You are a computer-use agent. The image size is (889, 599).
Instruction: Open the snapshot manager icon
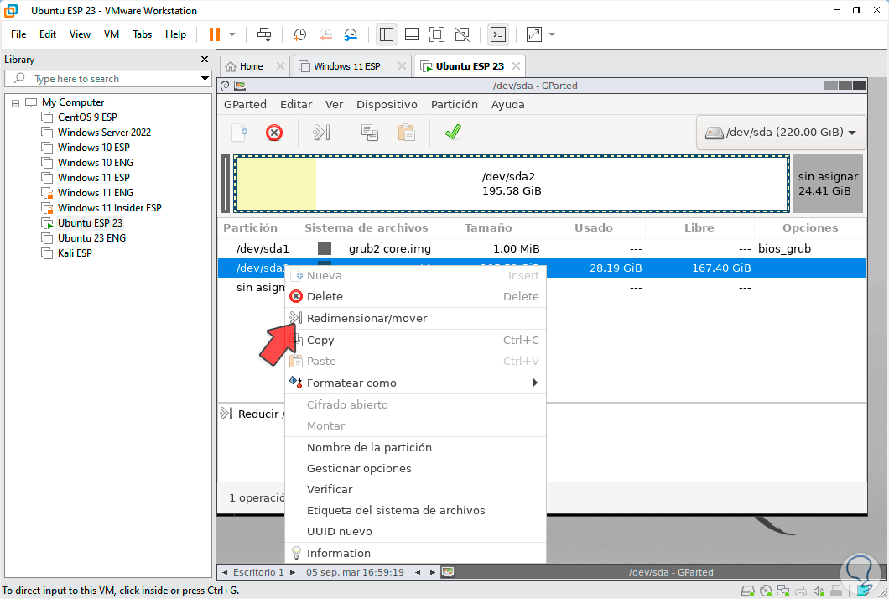[351, 34]
